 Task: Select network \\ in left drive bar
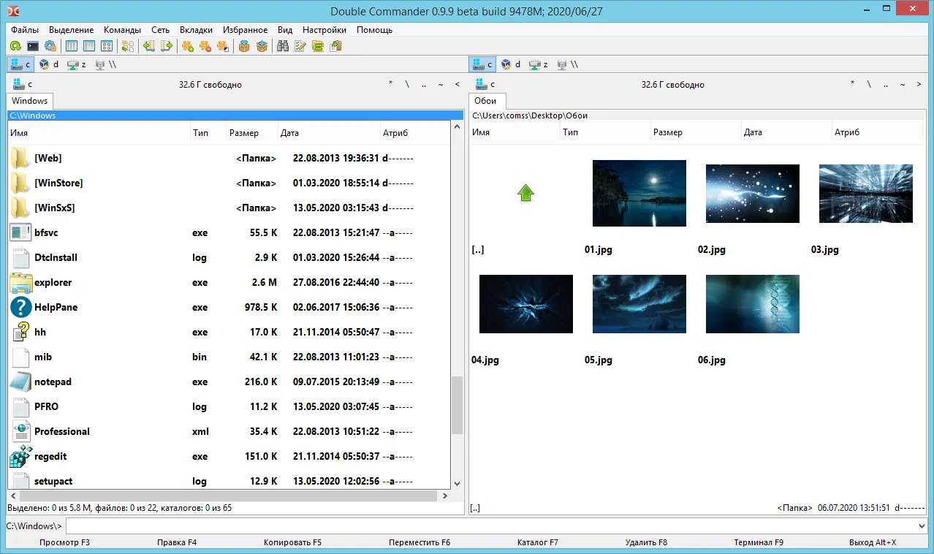click(106, 64)
